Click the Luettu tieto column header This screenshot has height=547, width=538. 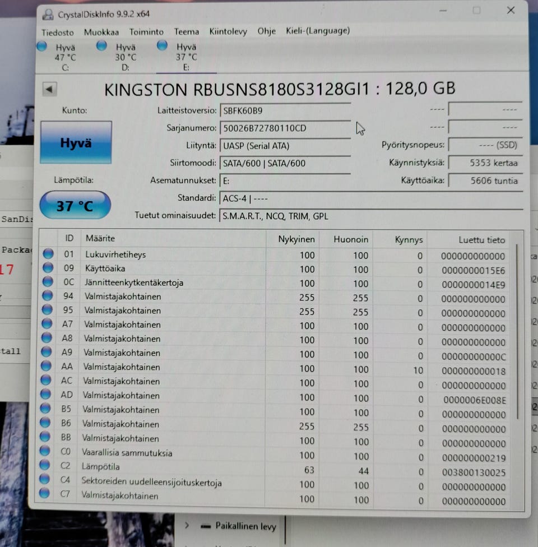tap(468, 240)
